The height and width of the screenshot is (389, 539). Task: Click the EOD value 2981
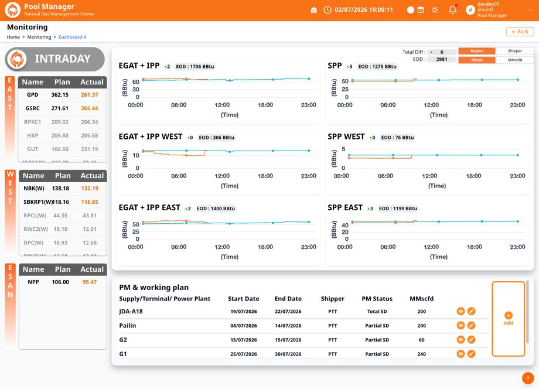[x=442, y=59]
